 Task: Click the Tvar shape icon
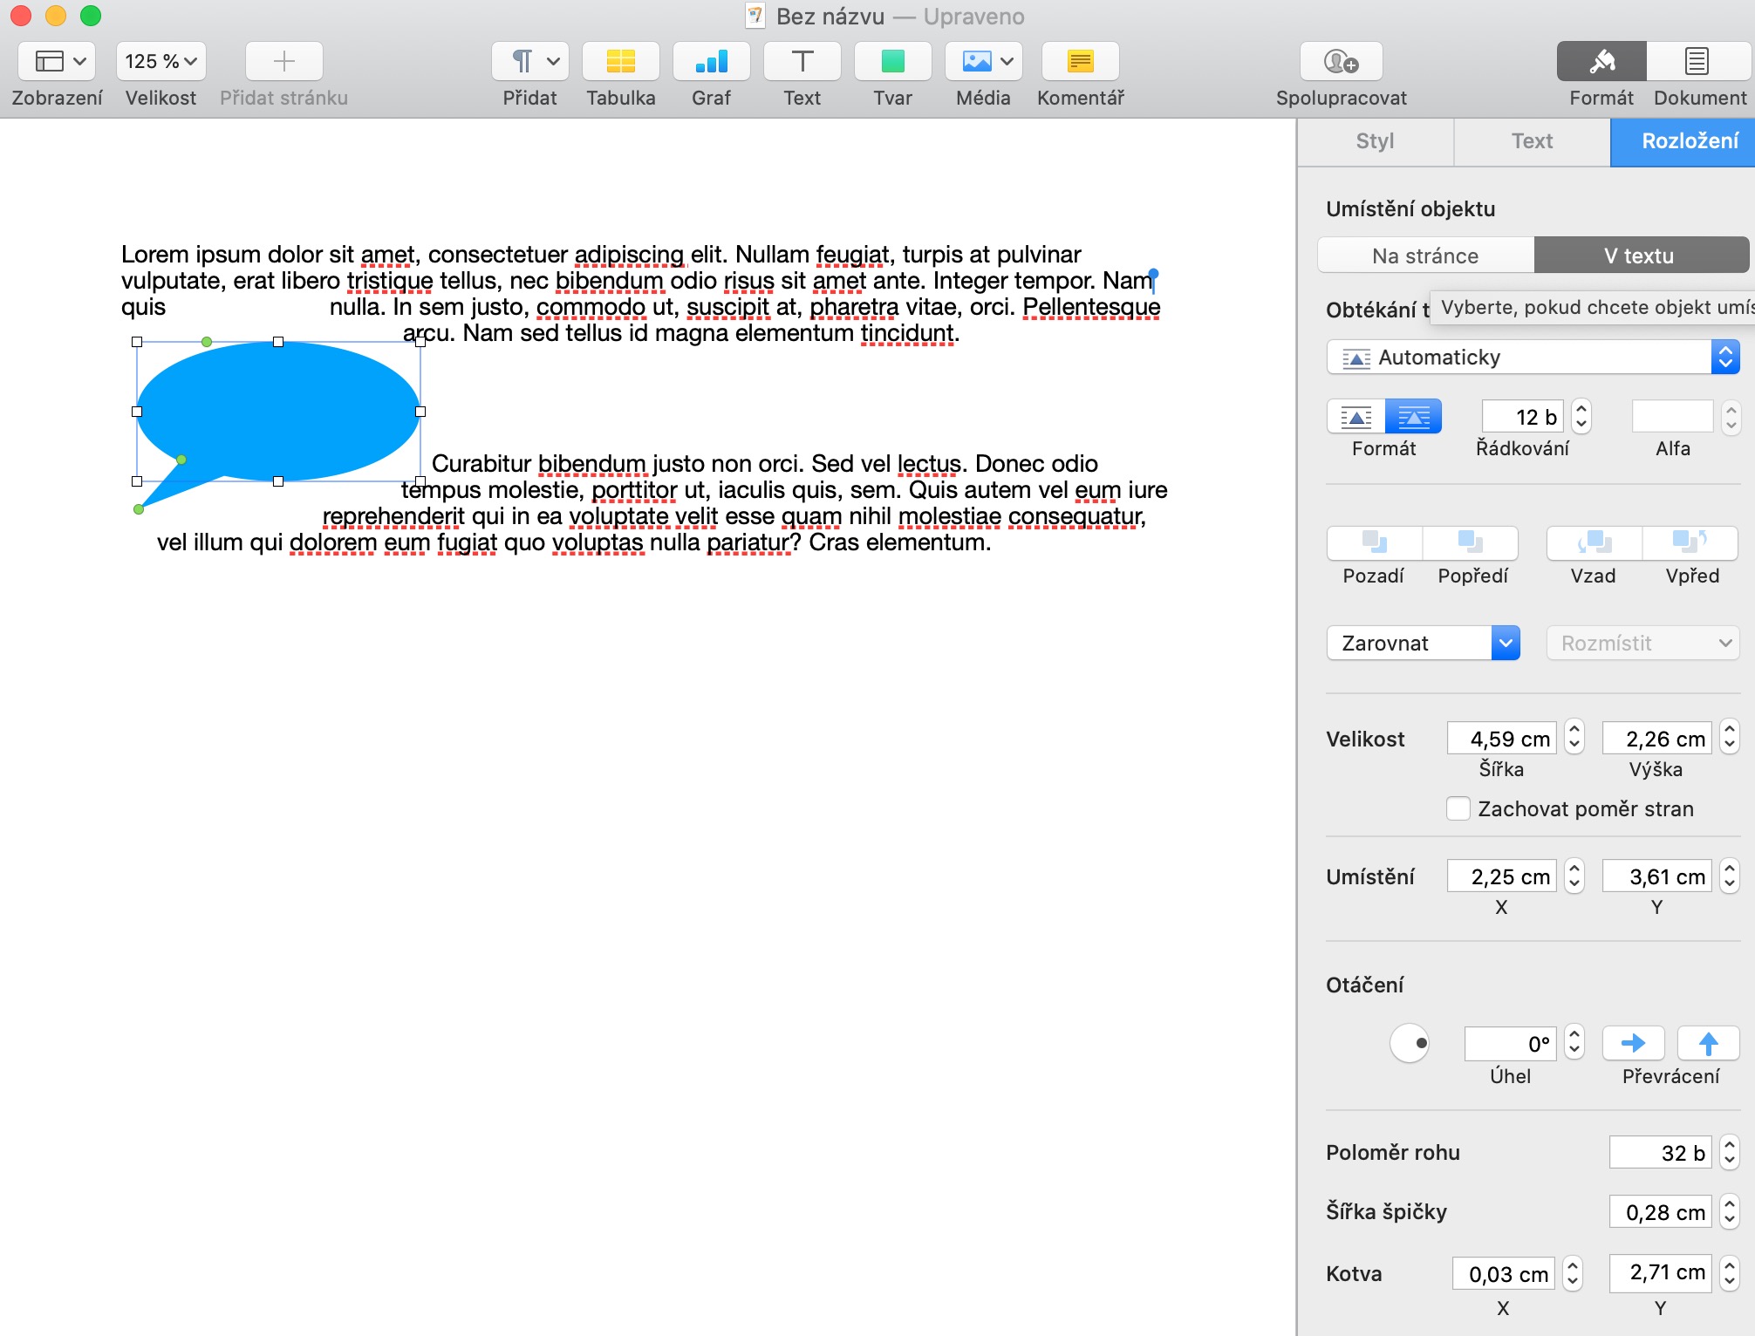pos(892,62)
